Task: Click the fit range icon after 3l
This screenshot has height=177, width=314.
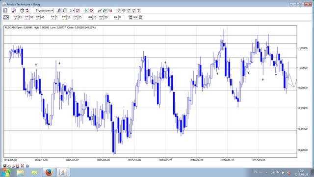Action: click(78, 10)
